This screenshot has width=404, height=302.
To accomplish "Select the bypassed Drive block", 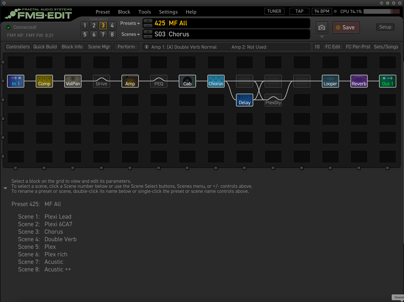I will pos(101,81).
